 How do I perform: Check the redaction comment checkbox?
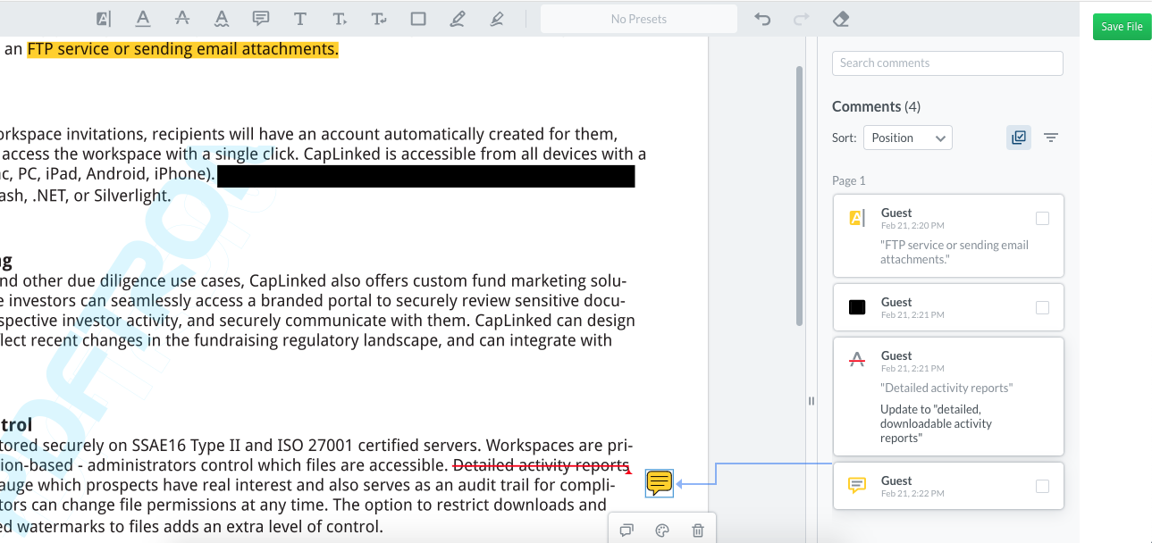pyautogui.click(x=1042, y=308)
